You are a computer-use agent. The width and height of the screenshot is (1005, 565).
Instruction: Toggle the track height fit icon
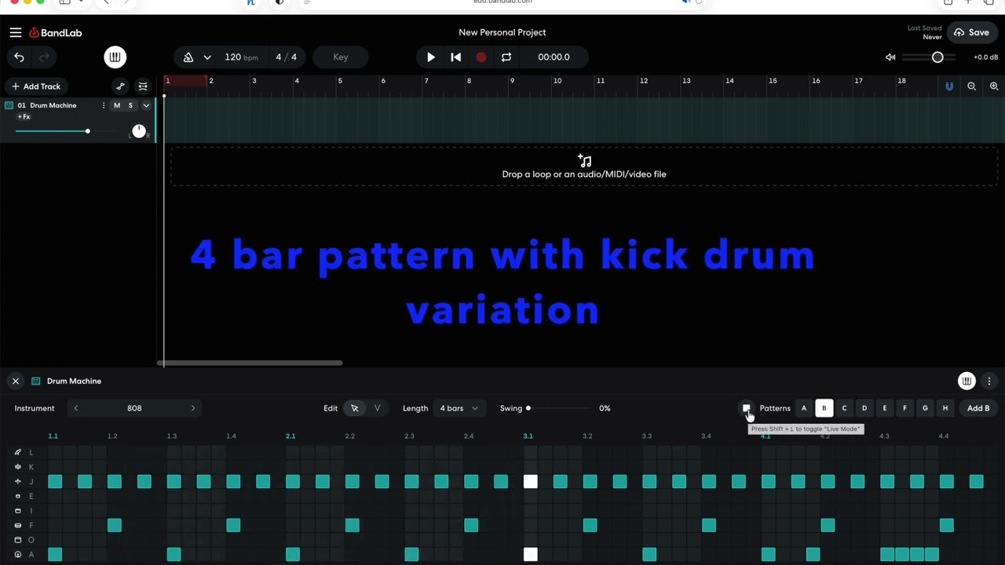[x=143, y=86]
